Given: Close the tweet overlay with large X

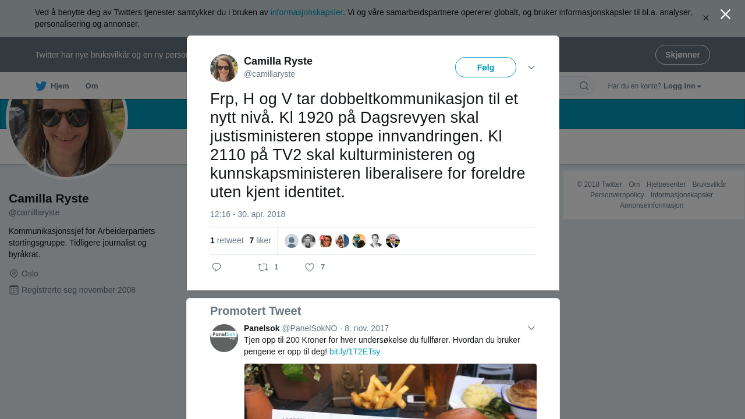Looking at the screenshot, I should click(x=725, y=14).
